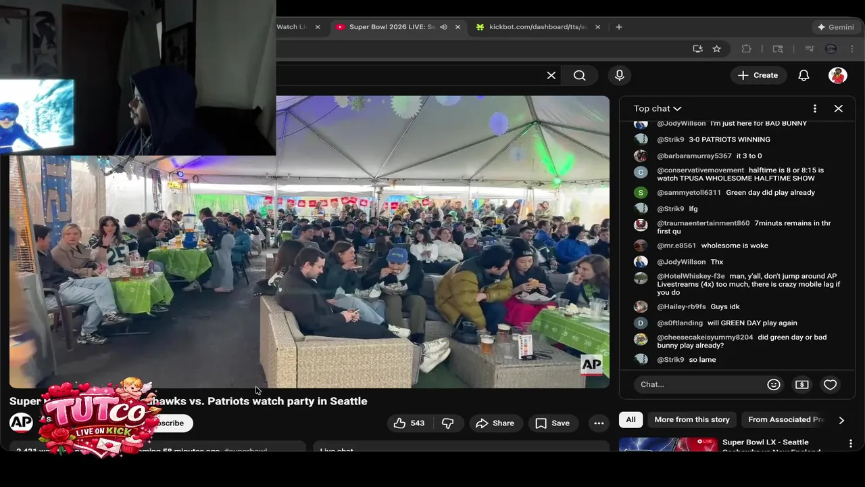This screenshot has height=487, width=865.
Task: Switch to the Watch Live tab
Action: (x=292, y=27)
